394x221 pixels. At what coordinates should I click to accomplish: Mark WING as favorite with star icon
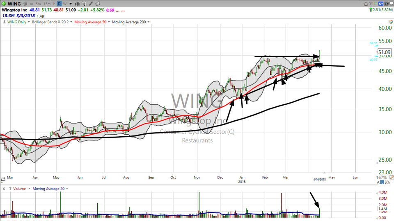pos(366,4)
